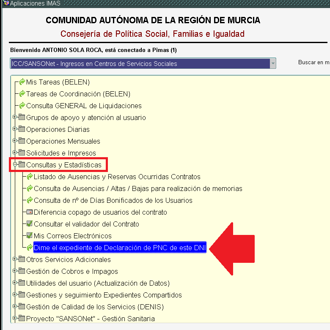Open the ICC/SANSONet application dropdown arrow
This screenshot has width=330, height=330.
(x=273, y=63)
